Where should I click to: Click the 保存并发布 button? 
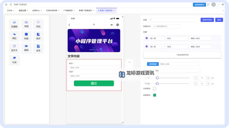point(207,20)
